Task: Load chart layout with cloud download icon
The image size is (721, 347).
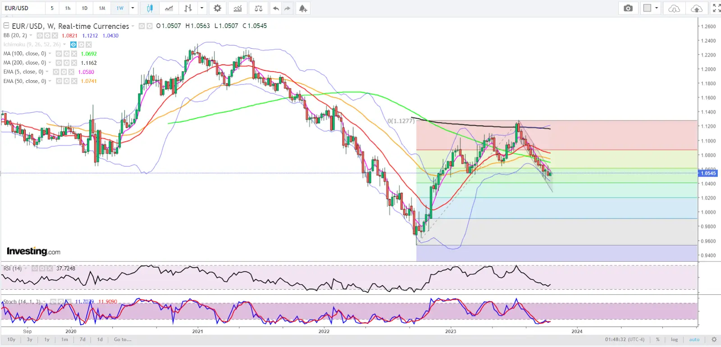Action: point(674,8)
